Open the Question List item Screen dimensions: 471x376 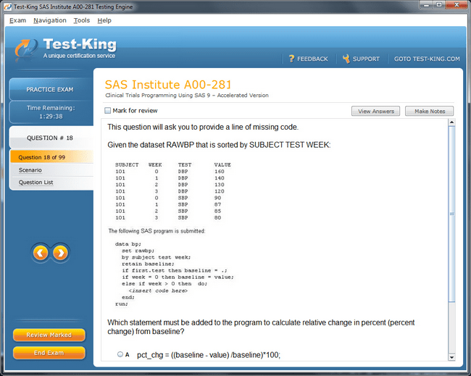(x=36, y=183)
